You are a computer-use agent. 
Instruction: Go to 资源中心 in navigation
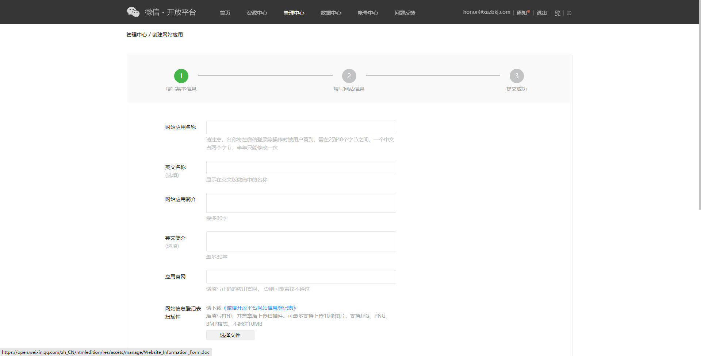point(257,13)
